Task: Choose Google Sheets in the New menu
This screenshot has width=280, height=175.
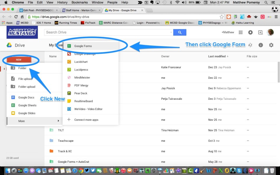Action: coord(27,105)
